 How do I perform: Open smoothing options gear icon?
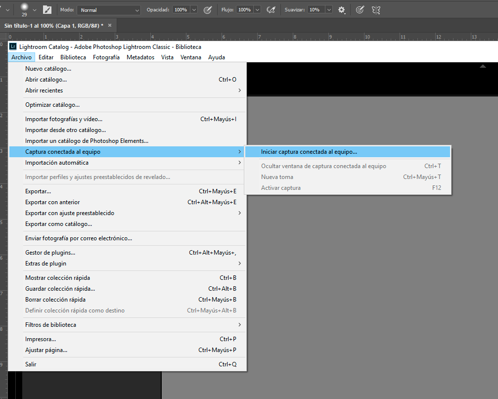[x=341, y=10]
